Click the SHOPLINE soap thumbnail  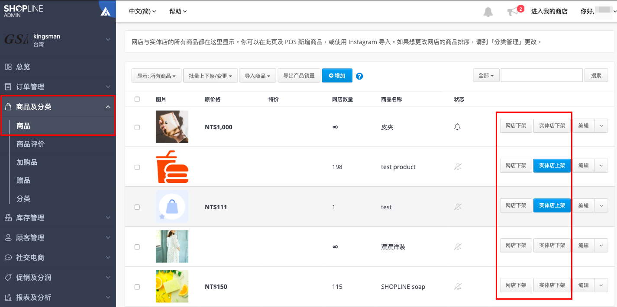(172, 286)
